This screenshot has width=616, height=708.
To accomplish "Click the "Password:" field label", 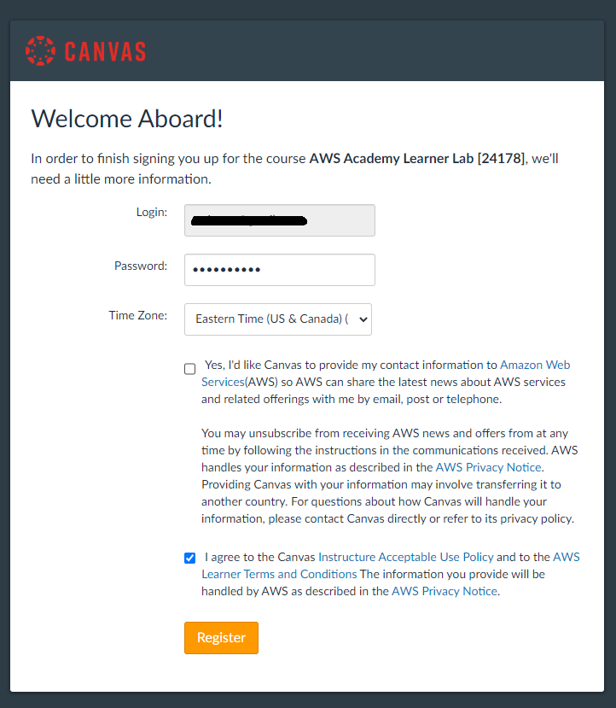I will (141, 266).
